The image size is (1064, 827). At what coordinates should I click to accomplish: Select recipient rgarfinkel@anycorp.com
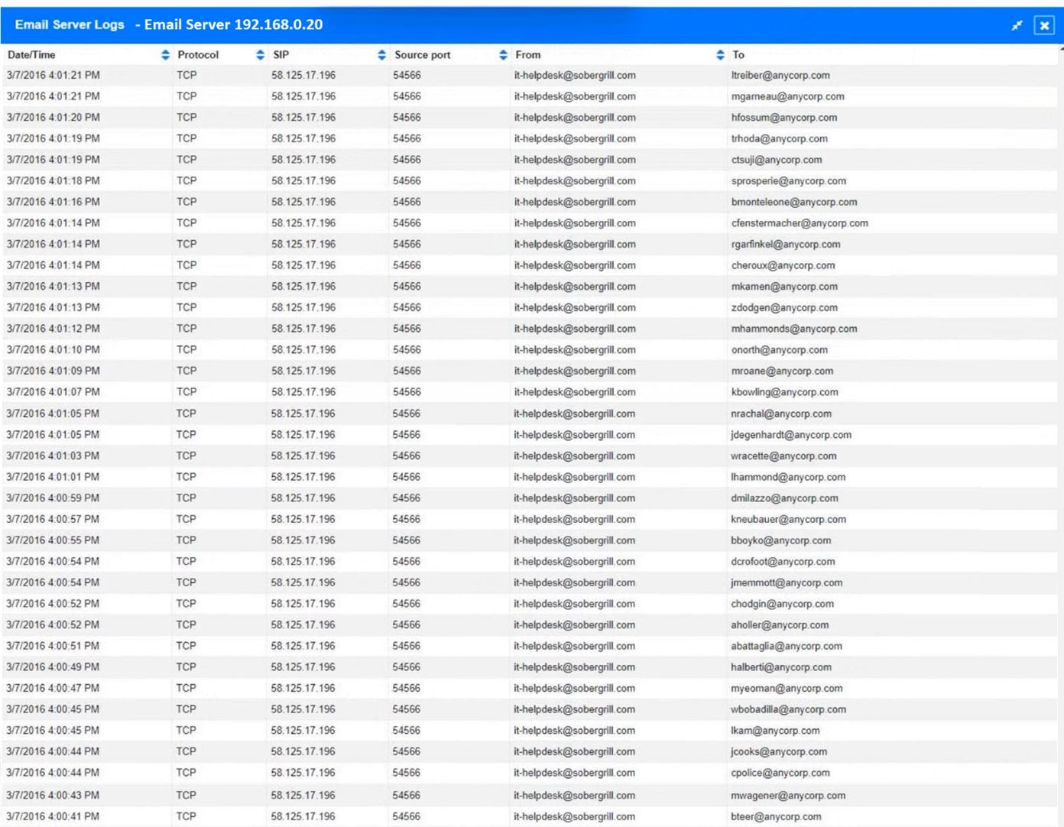click(786, 245)
